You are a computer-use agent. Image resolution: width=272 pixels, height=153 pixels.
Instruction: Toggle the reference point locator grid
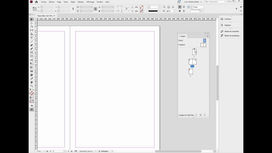pyautogui.click(x=35, y=9)
